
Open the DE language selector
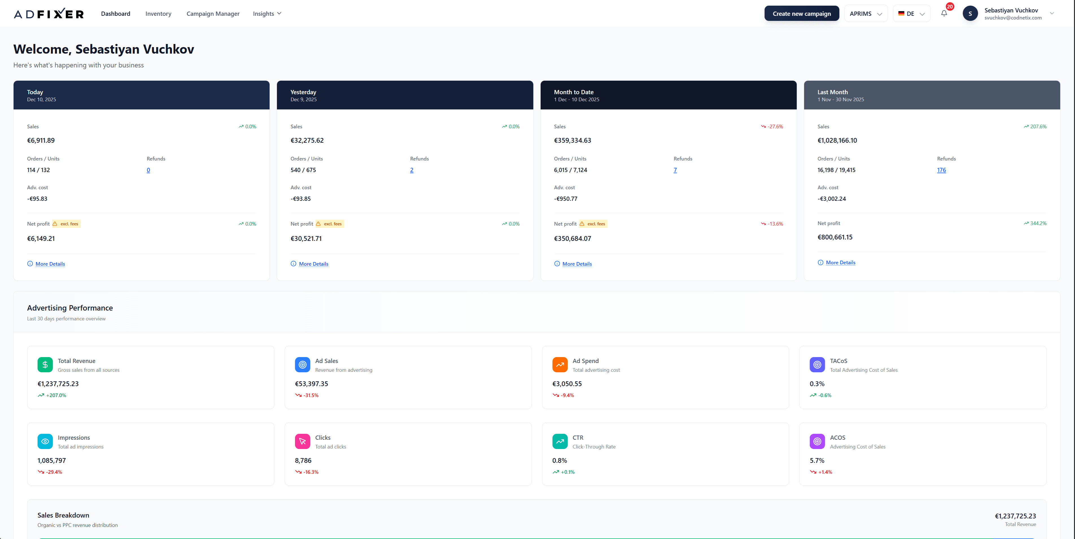[911, 13]
